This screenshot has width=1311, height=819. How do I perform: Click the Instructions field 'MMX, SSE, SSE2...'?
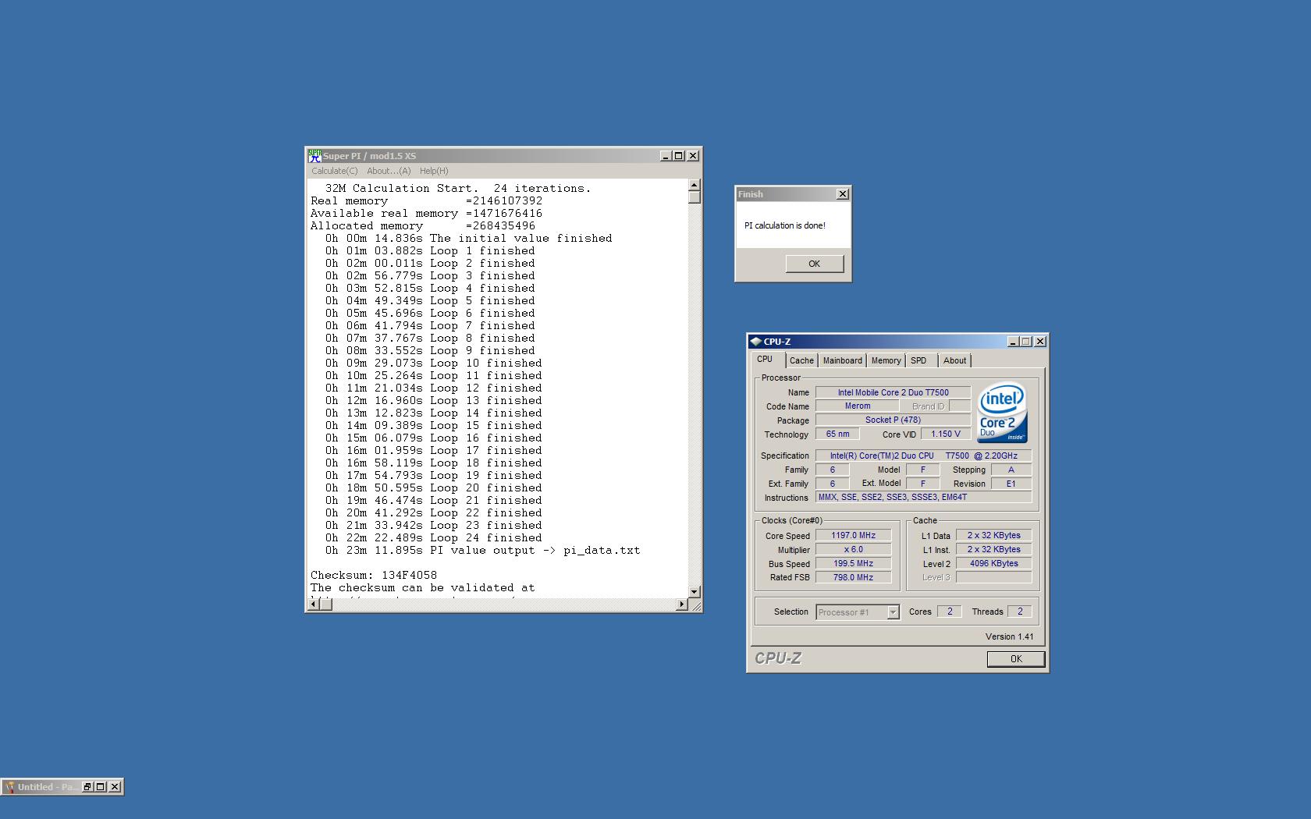924,497
